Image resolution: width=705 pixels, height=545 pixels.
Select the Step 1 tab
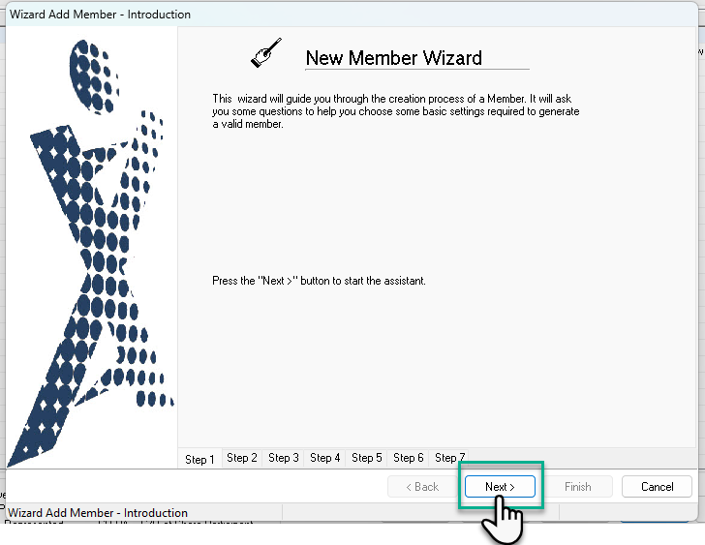(x=199, y=459)
